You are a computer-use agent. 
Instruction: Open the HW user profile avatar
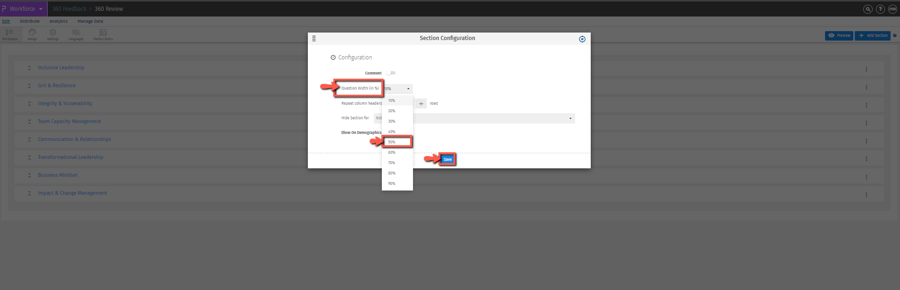tap(892, 9)
